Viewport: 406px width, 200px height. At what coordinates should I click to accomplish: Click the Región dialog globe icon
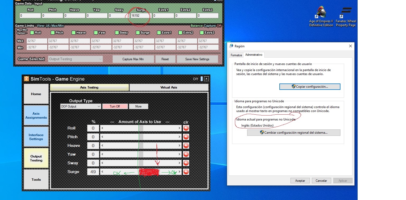231,46
